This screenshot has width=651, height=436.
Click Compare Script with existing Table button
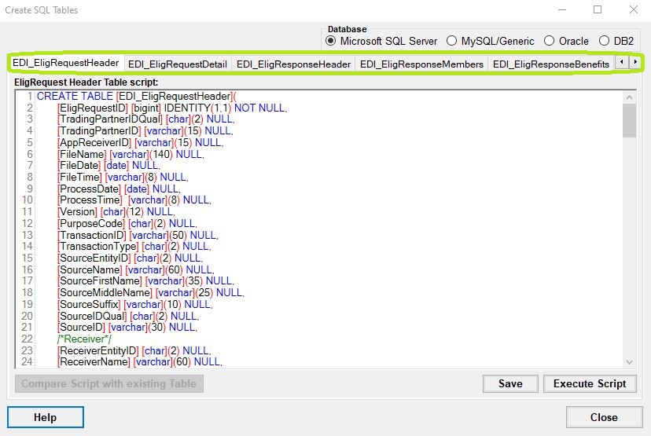click(108, 383)
